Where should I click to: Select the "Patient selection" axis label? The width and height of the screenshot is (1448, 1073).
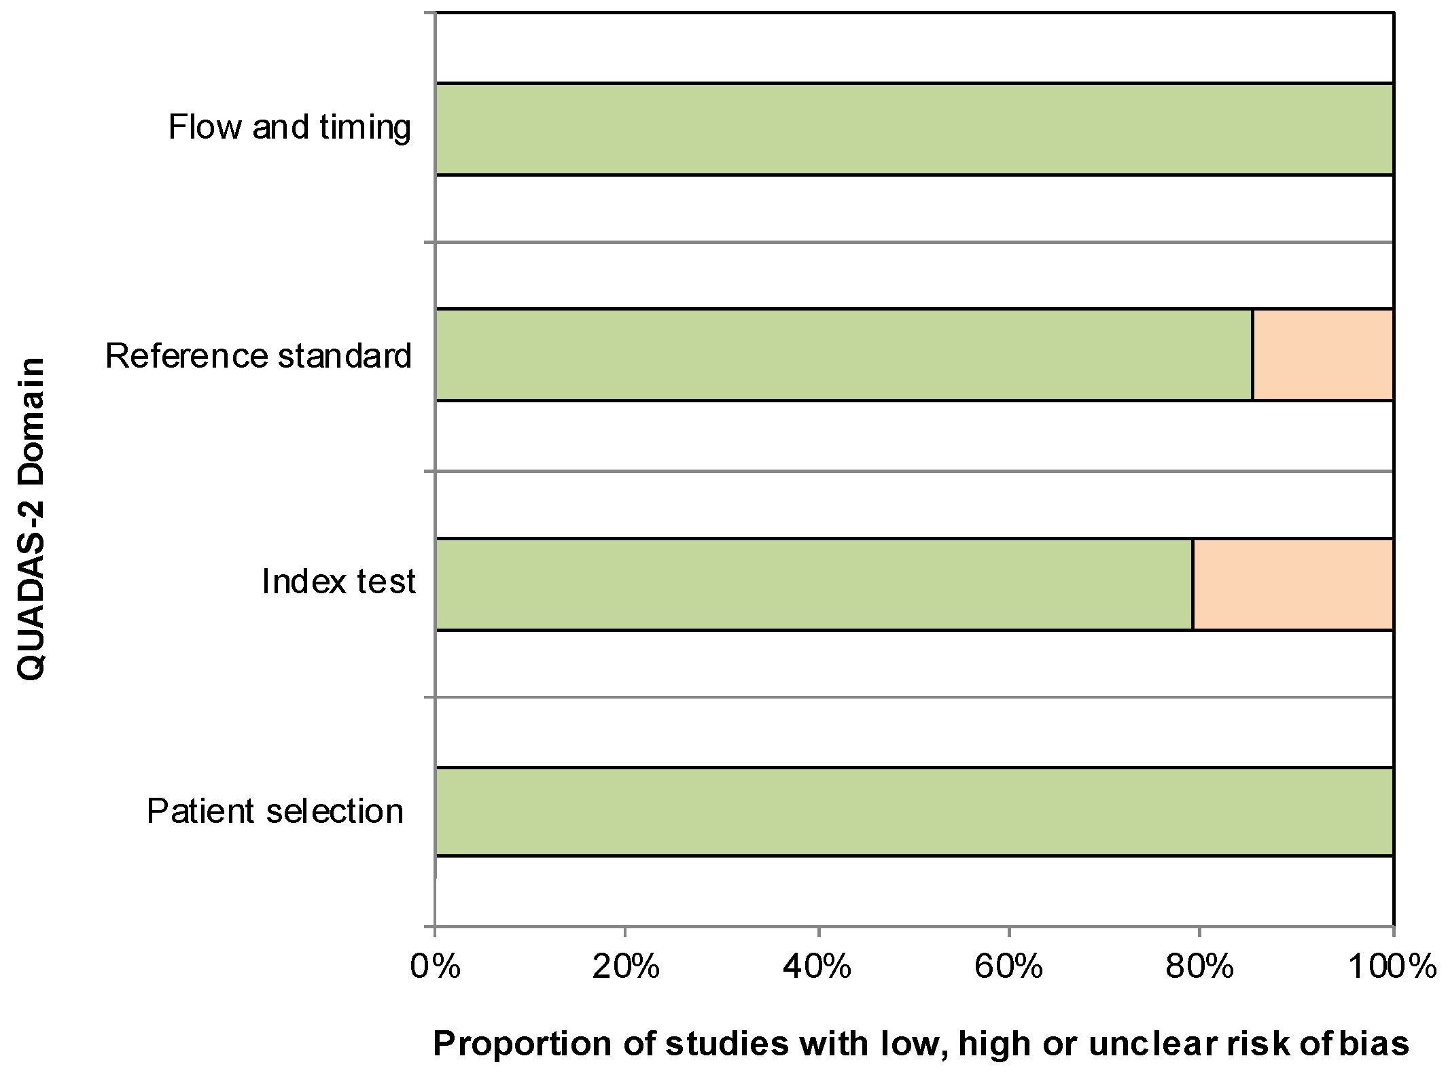click(275, 811)
